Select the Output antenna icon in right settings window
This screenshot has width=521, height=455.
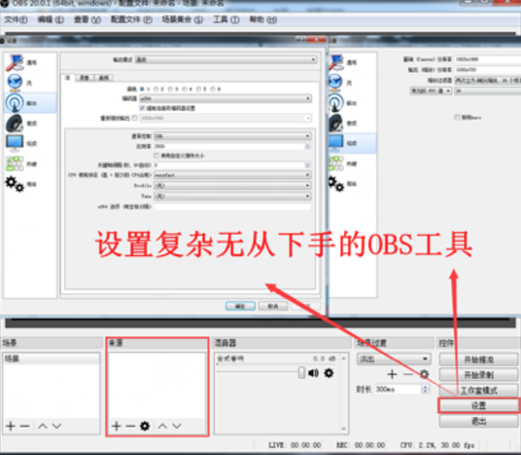tap(336, 103)
